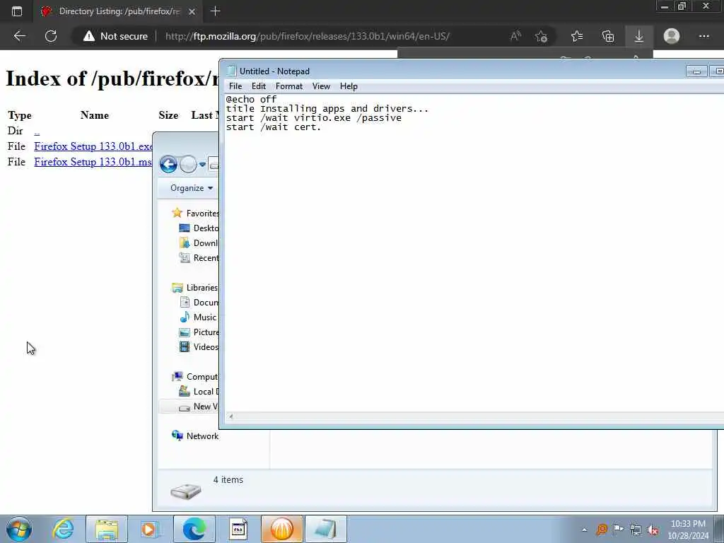Open the Notepad File menu

pos(235,86)
